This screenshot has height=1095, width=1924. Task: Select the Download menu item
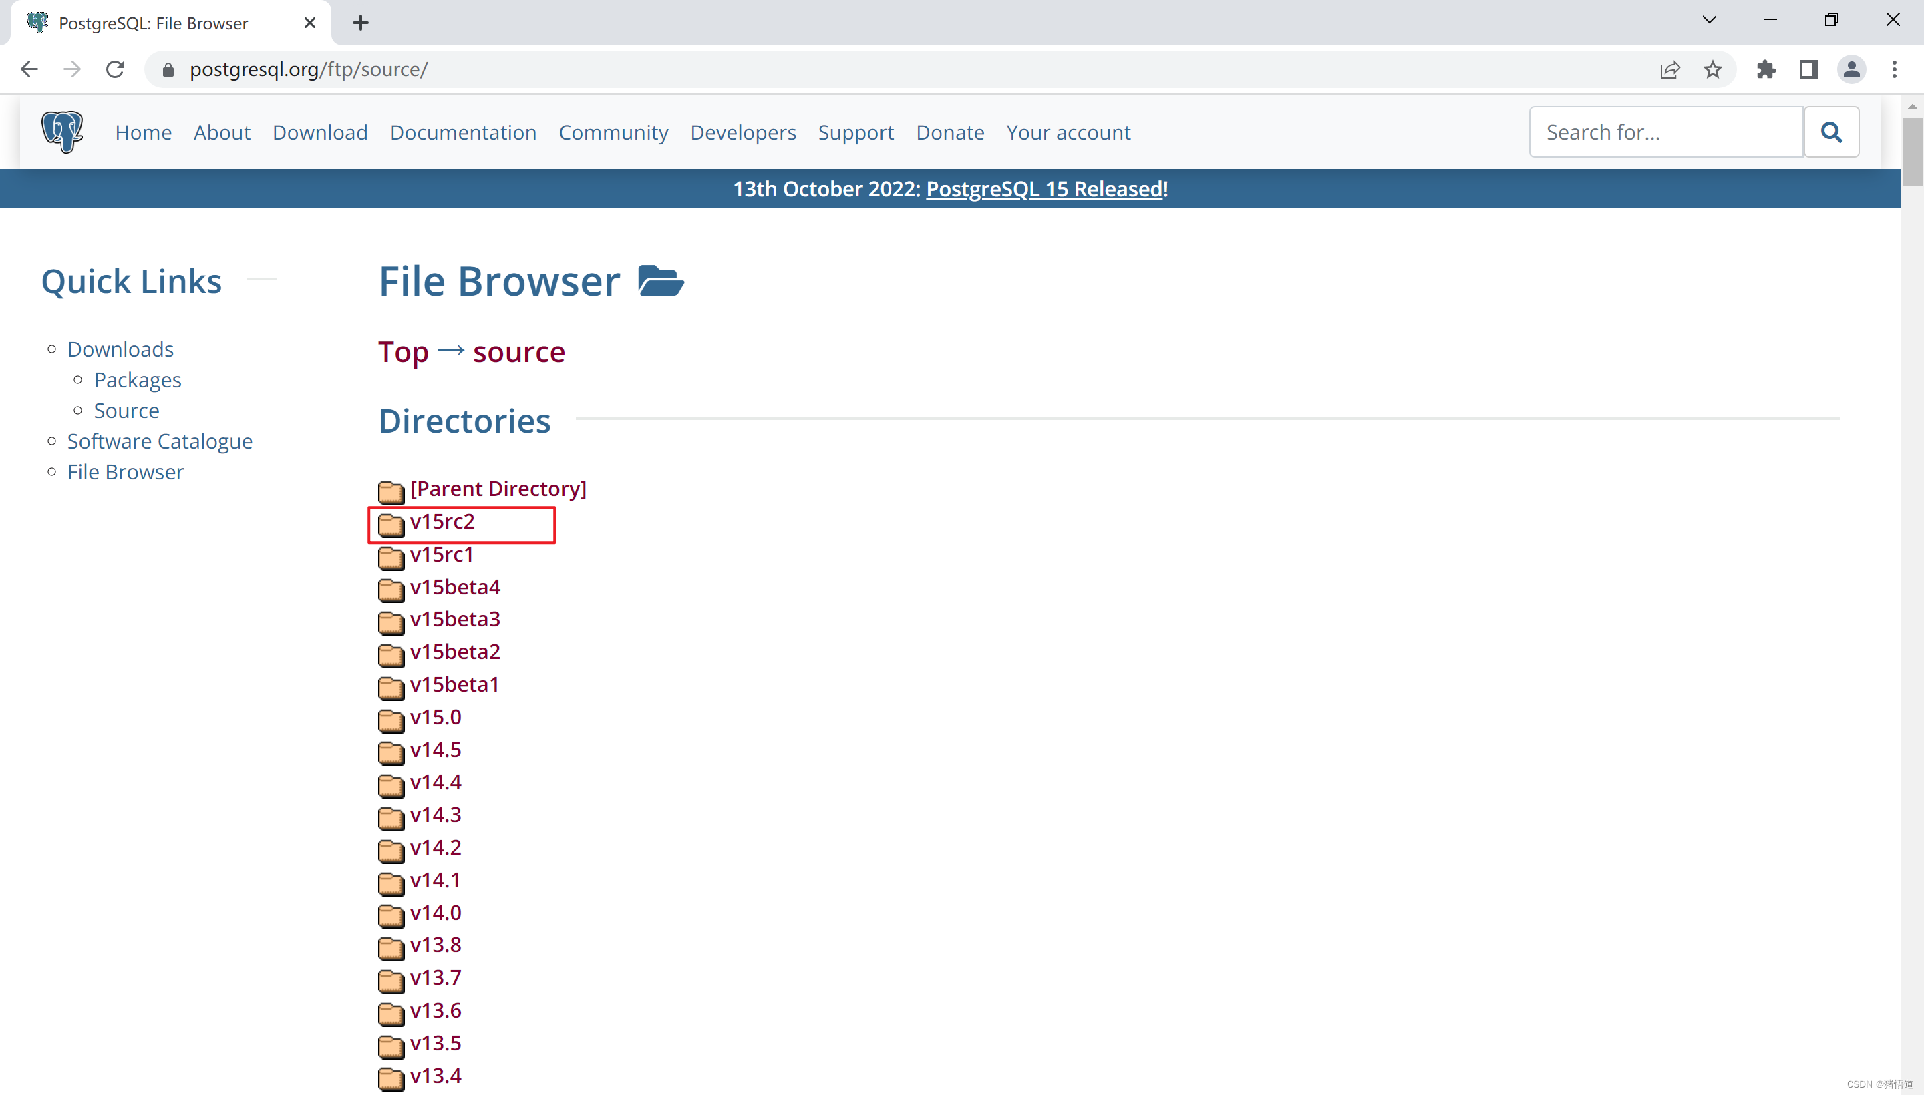(x=320, y=131)
